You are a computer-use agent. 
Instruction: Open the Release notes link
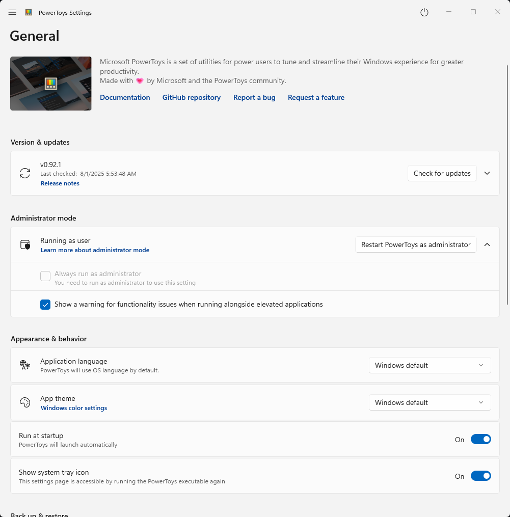(x=60, y=183)
